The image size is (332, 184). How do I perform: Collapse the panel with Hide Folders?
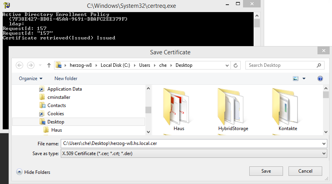(x=33, y=172)
